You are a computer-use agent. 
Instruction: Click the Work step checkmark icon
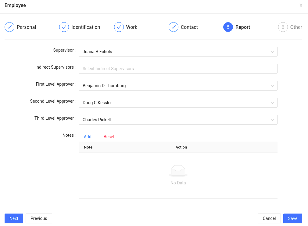coord(119,27)
